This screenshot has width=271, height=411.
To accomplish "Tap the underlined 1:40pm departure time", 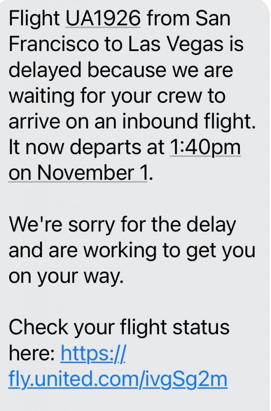I will (x=205, y=148).
